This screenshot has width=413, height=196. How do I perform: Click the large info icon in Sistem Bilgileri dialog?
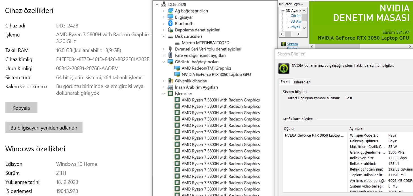tap(284, 68)
